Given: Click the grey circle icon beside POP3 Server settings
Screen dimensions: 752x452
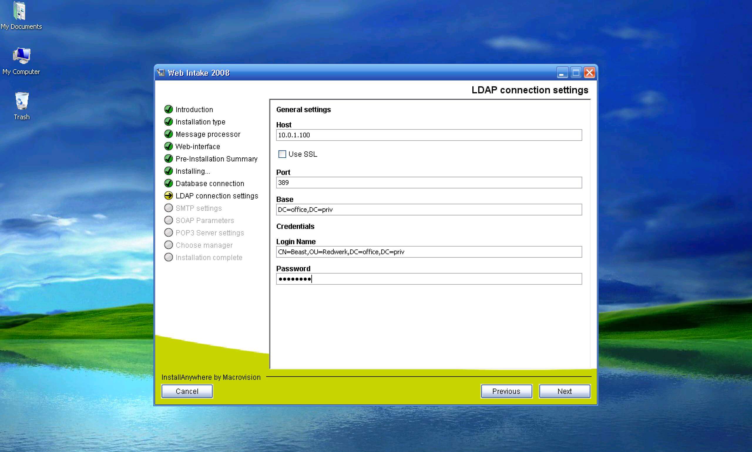Looking at the screenshot, I should [169, 232].
